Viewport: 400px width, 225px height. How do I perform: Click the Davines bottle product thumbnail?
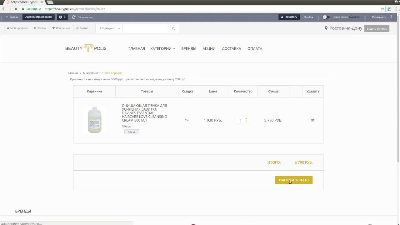coord(95,120)
